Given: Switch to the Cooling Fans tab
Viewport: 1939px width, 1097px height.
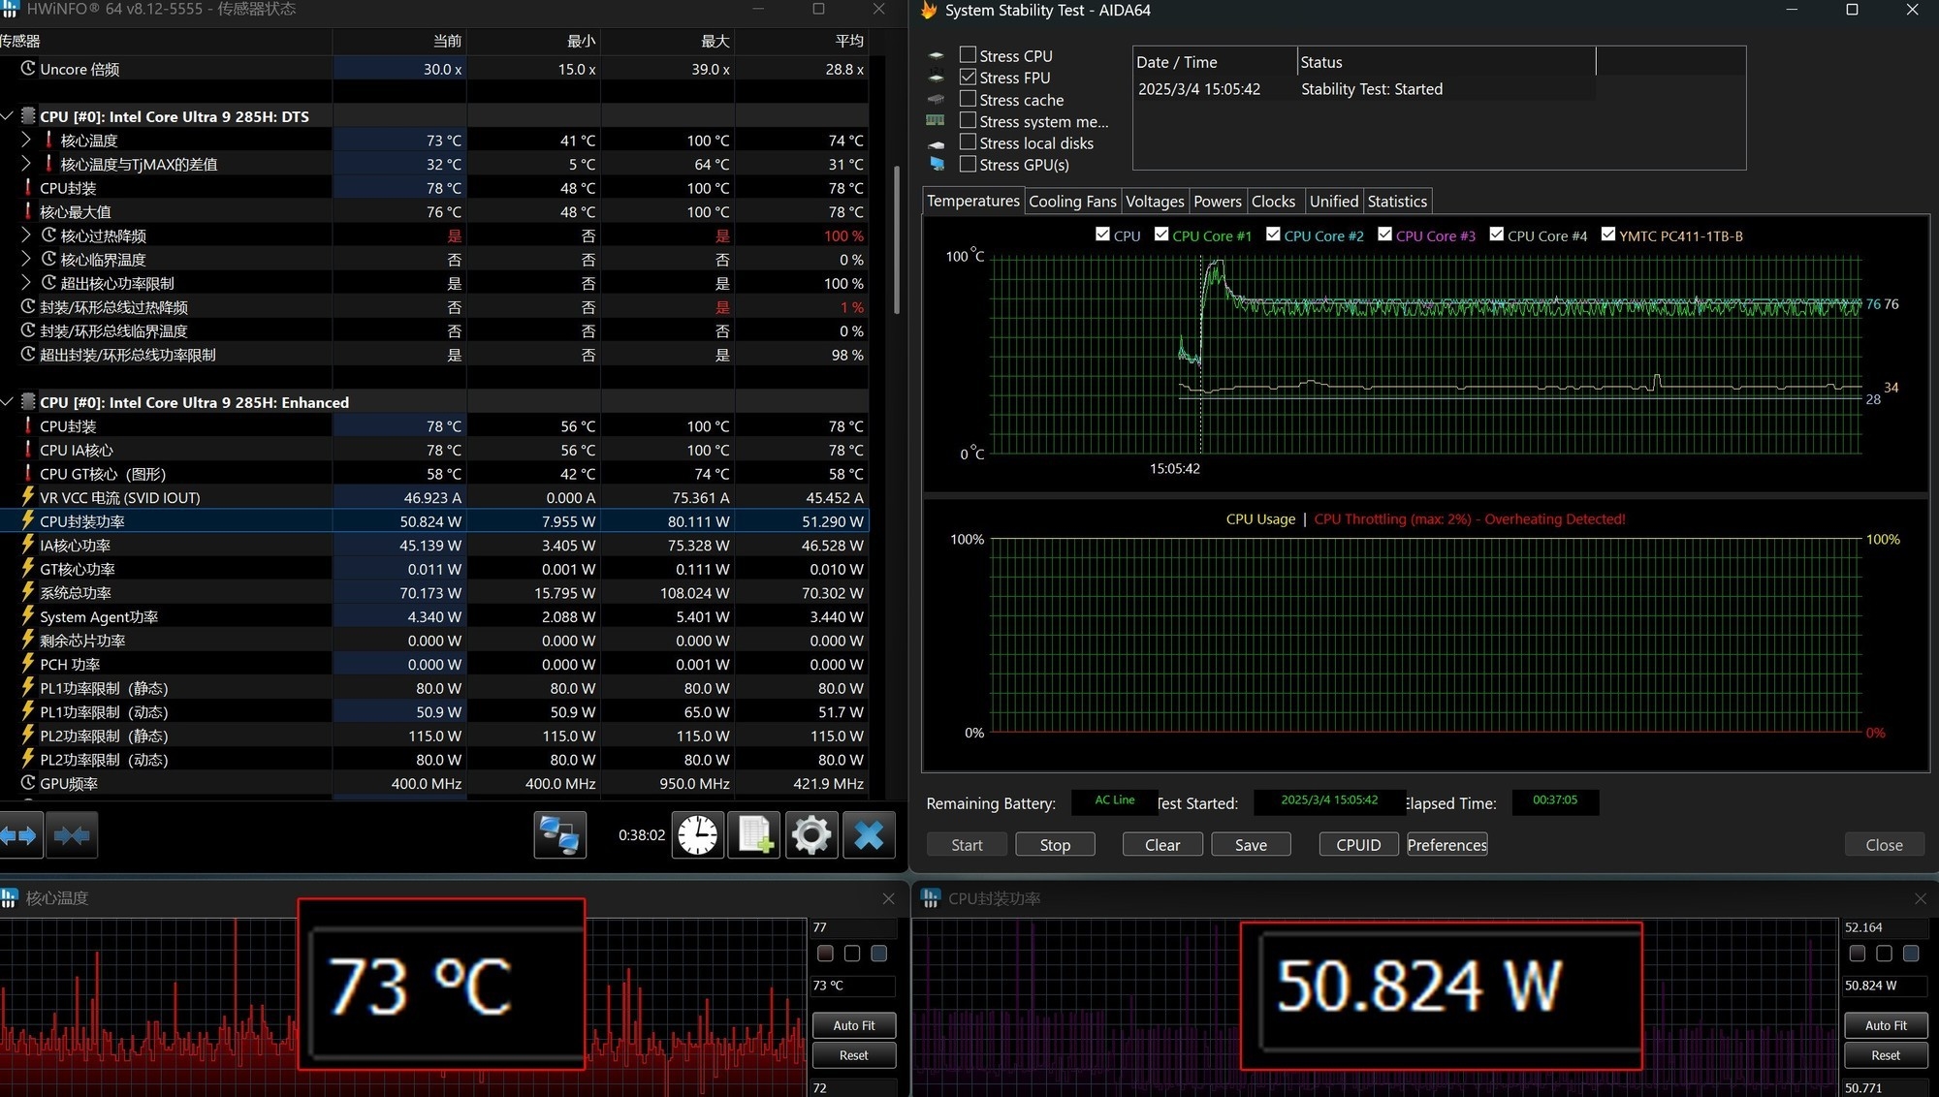Looking at the screenshot, I should 1072,202.
